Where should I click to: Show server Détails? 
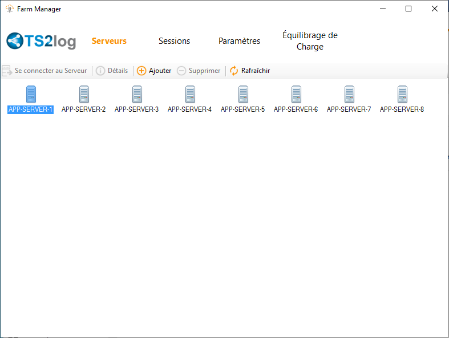point(112,71)
